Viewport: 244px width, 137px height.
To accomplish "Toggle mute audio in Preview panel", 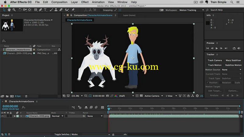I will (239, 48).
